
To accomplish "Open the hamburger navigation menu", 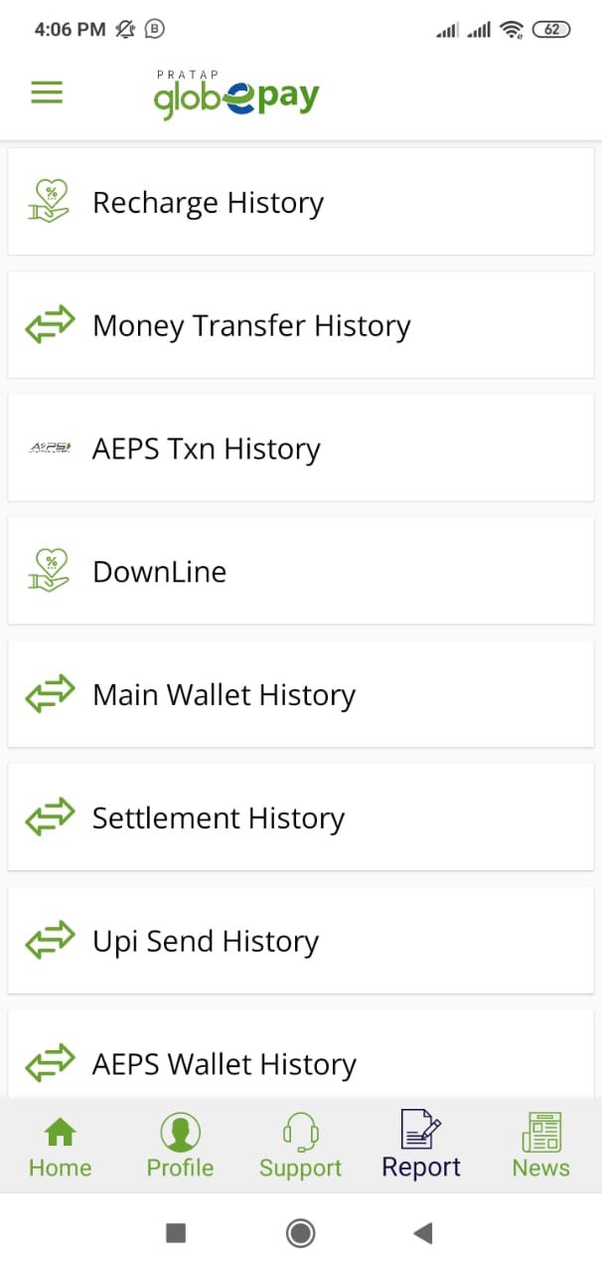I will pos(46,91).
